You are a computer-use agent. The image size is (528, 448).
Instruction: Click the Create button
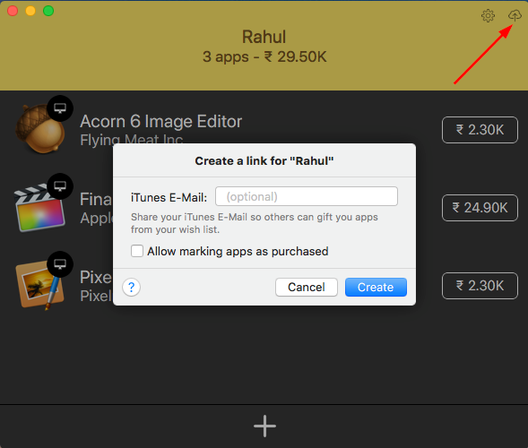pyautogui.click(x=376, y=287)
